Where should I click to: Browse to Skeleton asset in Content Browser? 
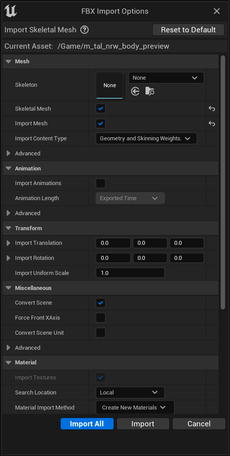[150, 92]
